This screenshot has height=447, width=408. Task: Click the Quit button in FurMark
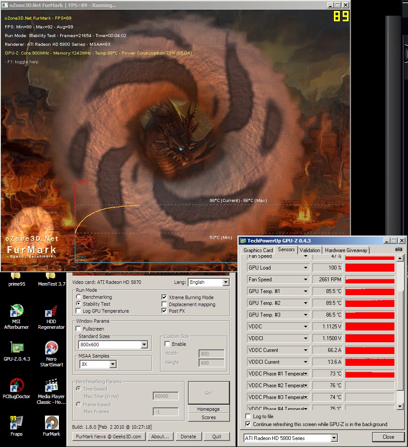tap(216, 437)
